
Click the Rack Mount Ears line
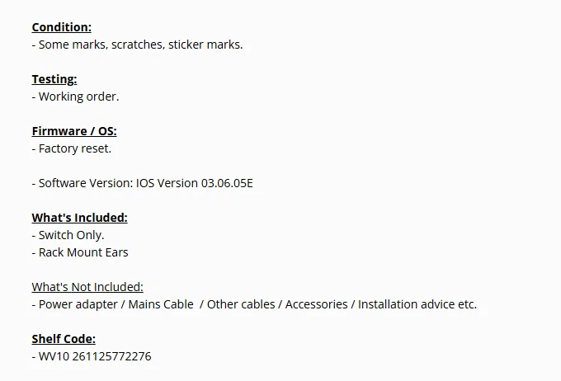pyautogui.click(x=83, y=252)
